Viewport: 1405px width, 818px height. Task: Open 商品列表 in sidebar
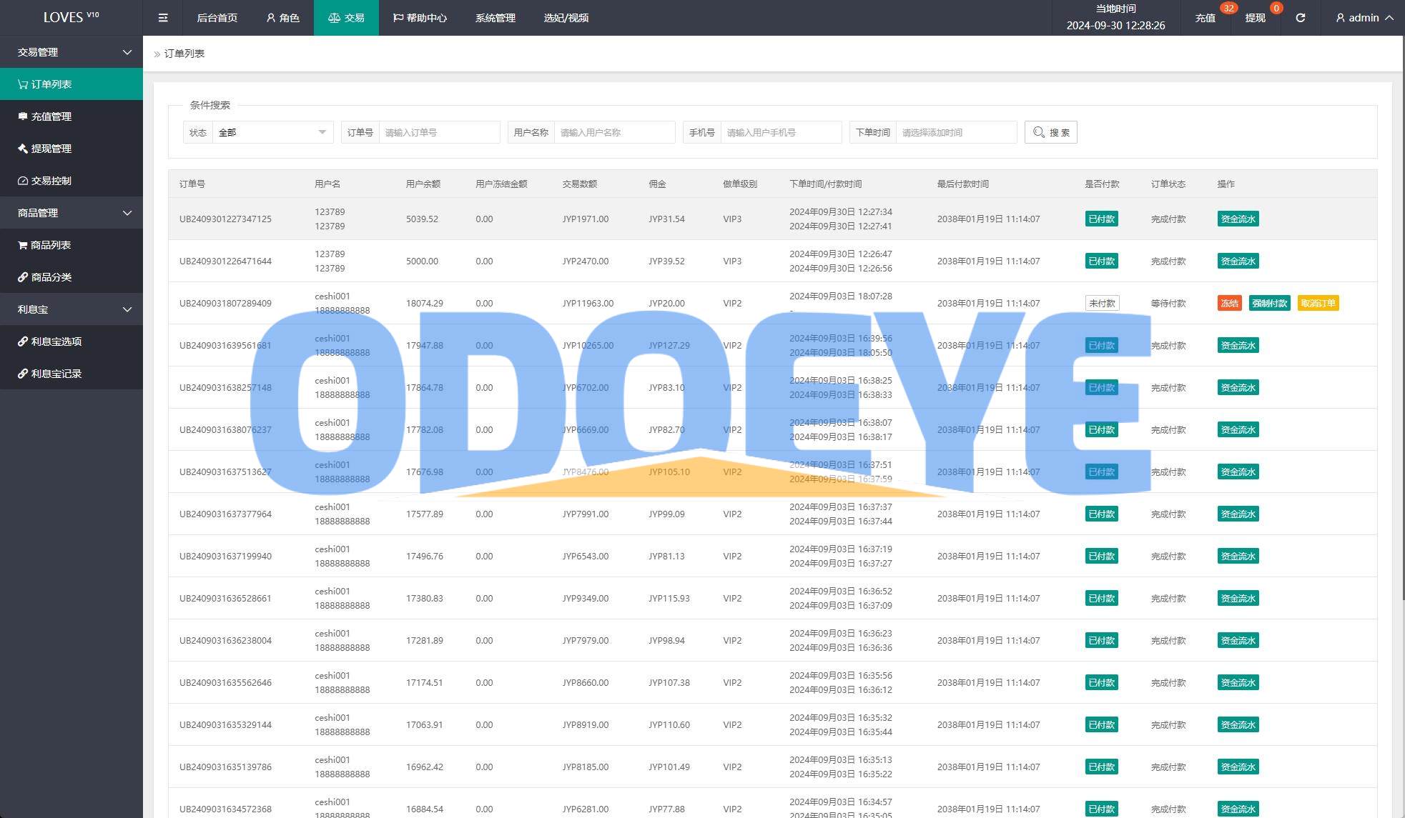click(x=72, y=245)
